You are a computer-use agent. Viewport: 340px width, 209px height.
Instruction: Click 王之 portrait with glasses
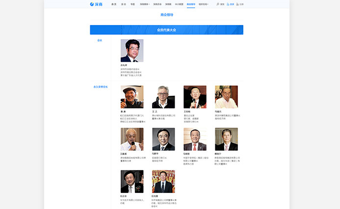point(163,97)
